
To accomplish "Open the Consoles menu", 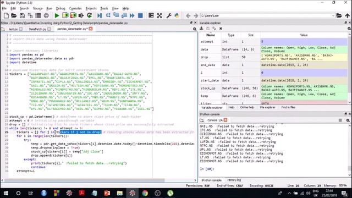I will [x=75, y=8].
